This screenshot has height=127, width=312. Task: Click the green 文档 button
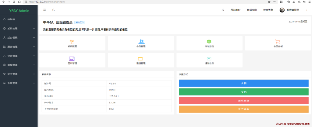point(243,92)
